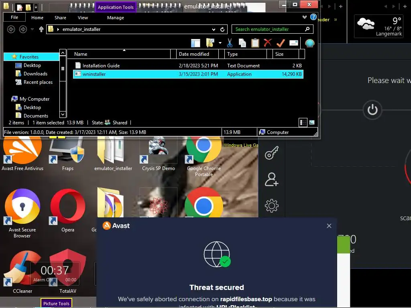This screenshot has width=411, height=308.
Task: Go up one folder level
Action: click(41, 29)
